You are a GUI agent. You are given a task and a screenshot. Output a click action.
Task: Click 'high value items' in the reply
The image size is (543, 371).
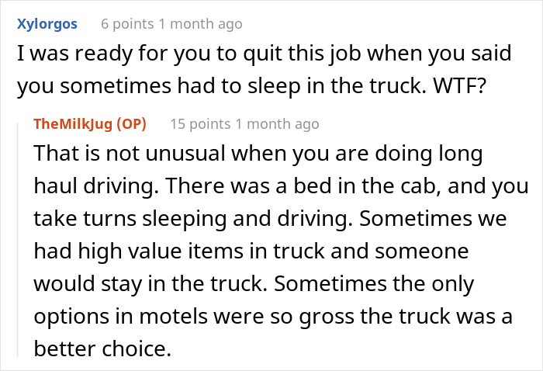161,251
